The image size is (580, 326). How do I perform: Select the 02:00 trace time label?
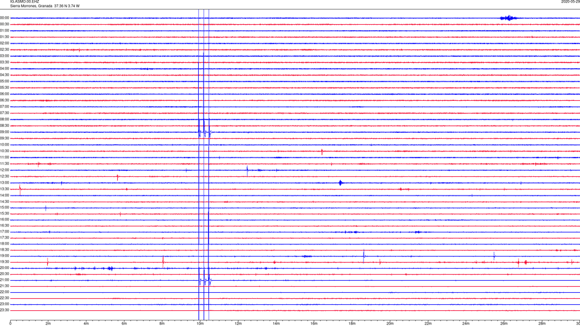(5, 43)
